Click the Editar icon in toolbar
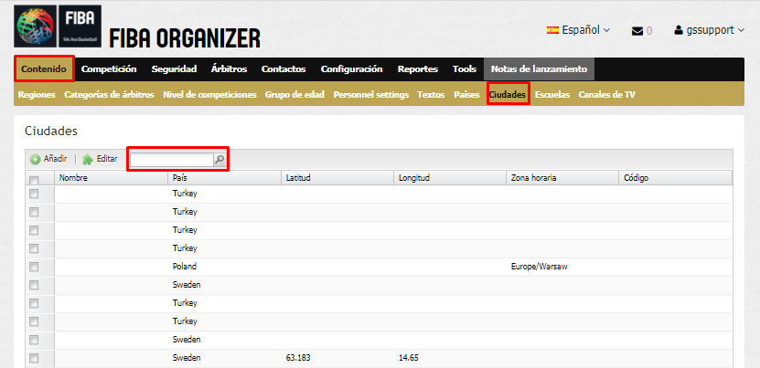Screen dimensions: 760x368 pyautogui.click(x=88, y=159)
